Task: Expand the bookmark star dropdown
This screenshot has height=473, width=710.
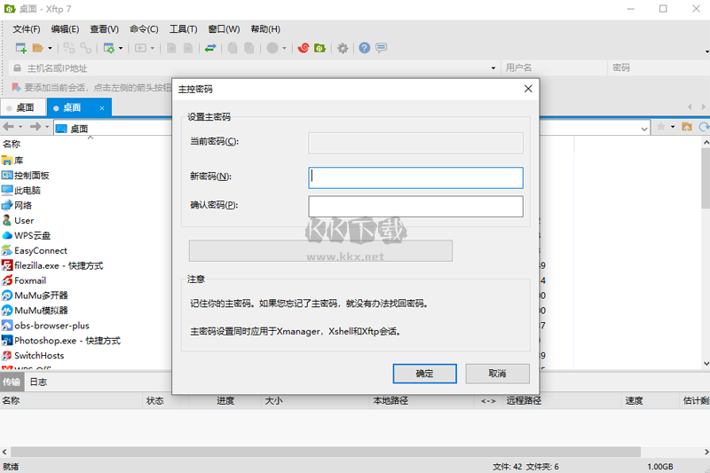Action: [673, 127]
